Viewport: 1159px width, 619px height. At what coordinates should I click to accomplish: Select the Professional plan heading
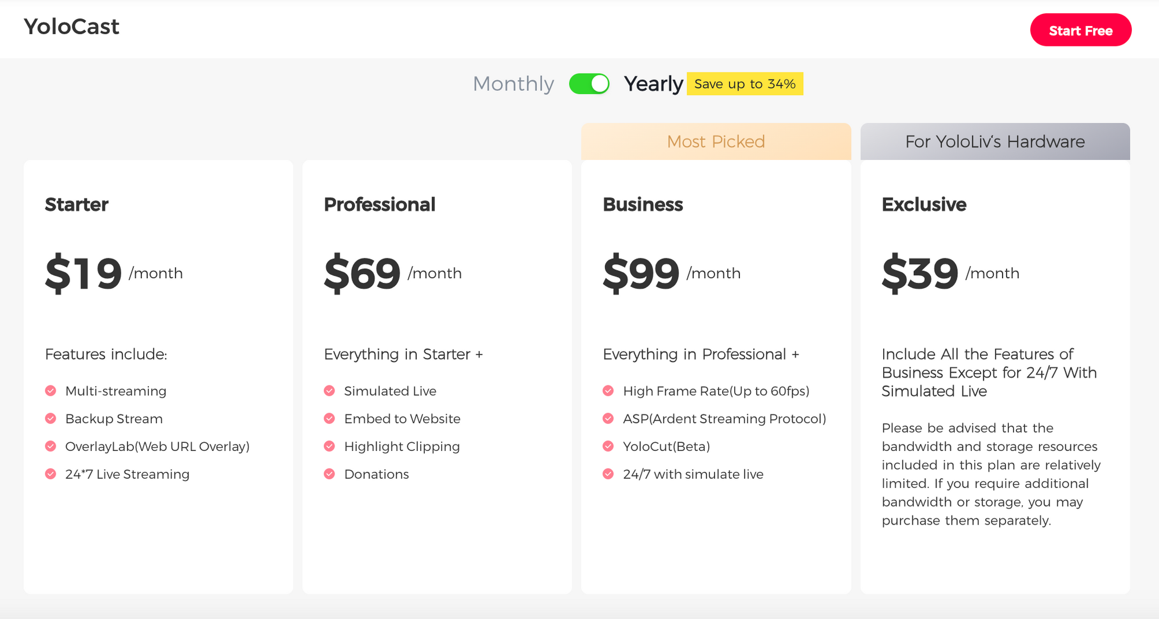[x=380, y=205]
